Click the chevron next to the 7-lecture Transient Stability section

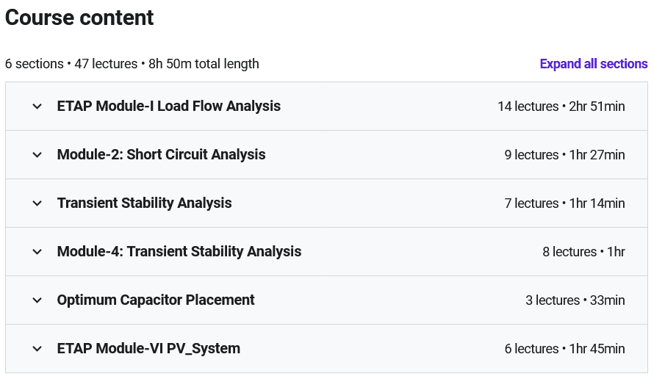(37, 203)
